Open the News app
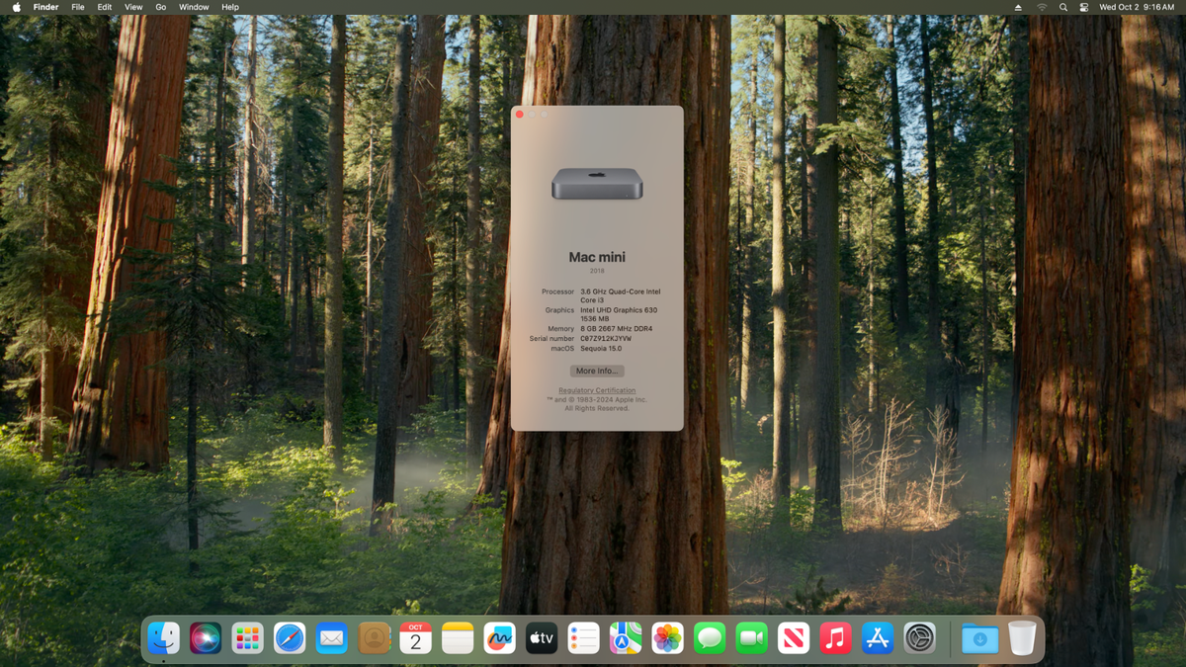The image size is (1186, 667). tap(794, 638)
